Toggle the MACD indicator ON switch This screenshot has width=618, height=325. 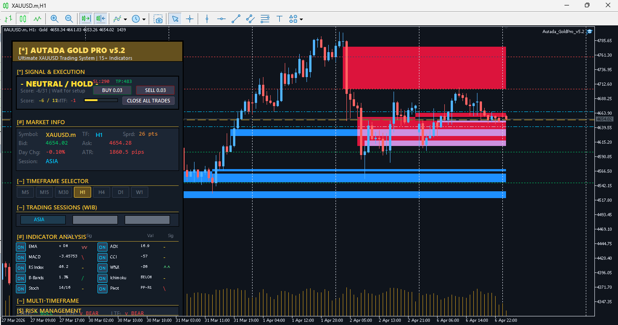(x=21, y=257)
